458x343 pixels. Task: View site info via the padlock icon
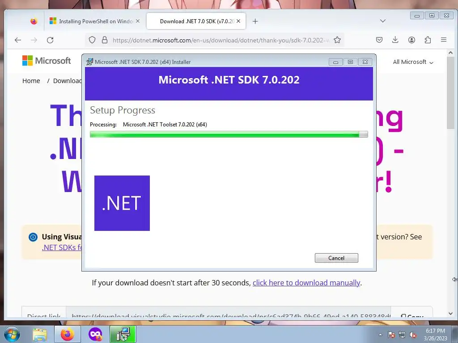[x=104, y=40]
